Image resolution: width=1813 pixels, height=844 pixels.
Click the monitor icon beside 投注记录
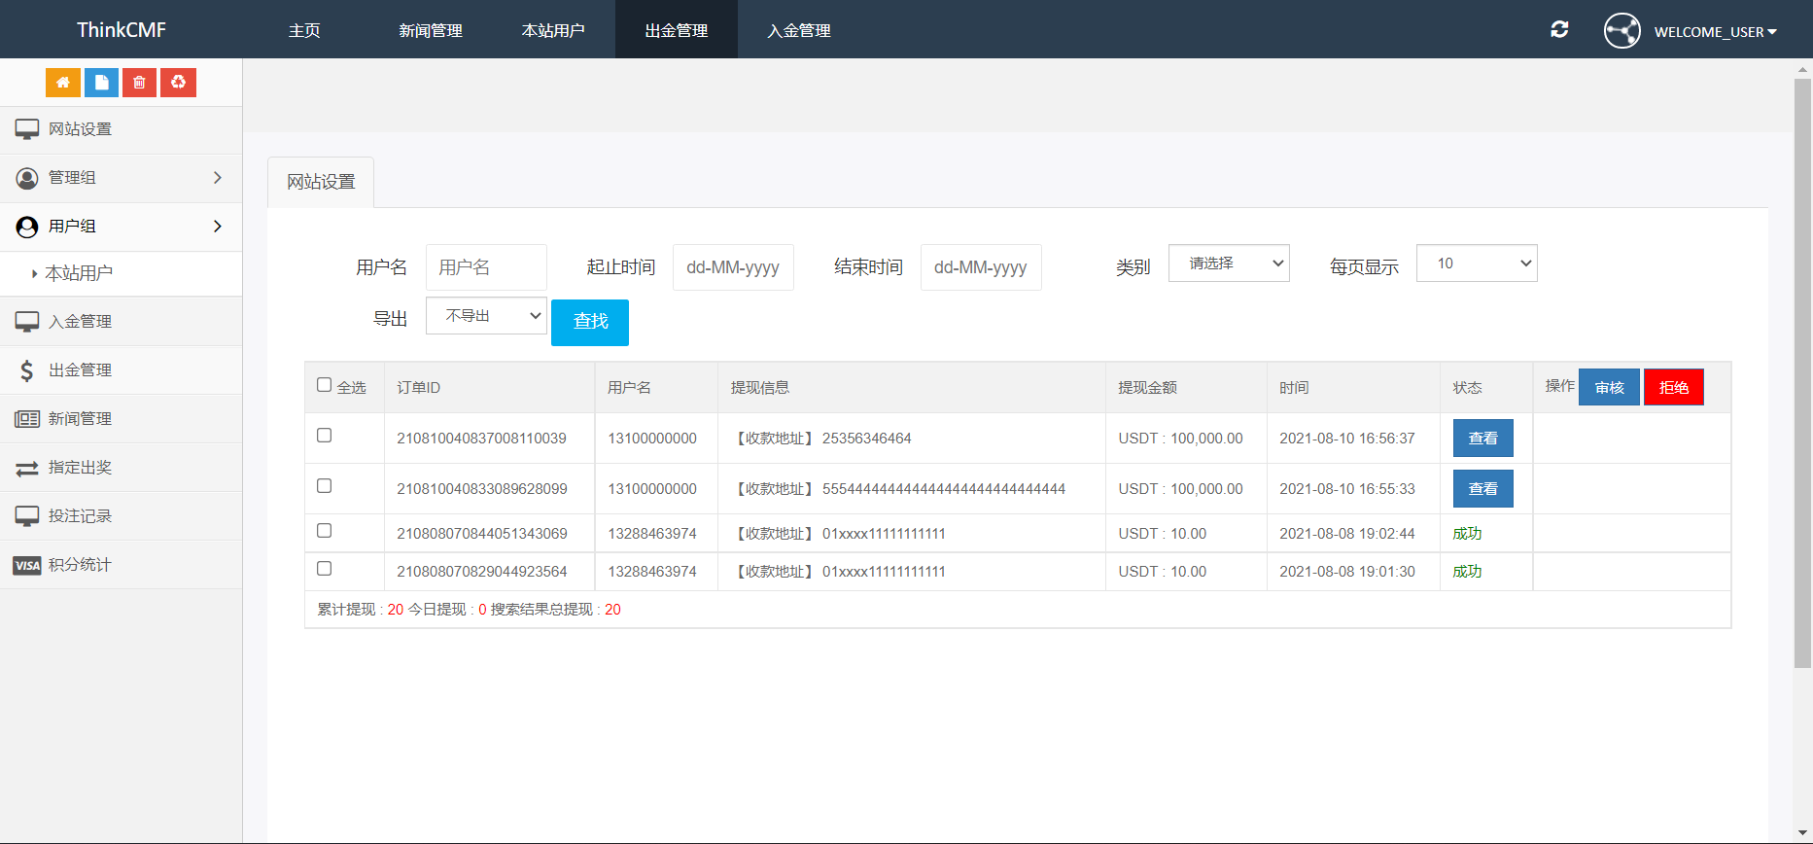(x=27, y=516)
